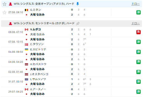Screen dimensions: 143x97
Task: Unpin the US Open tournament with blue pin
Action: pyautogui.click(x=78, y=4)
